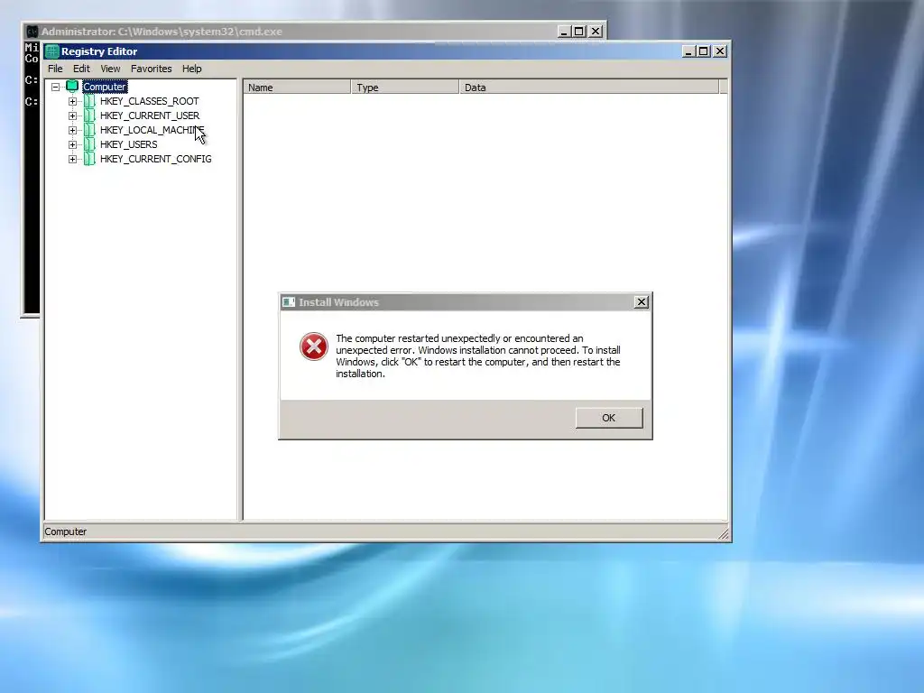Open the File menu in Registry Editor
The height and width of the screenshot is (693, 924).
pos(55,69)
